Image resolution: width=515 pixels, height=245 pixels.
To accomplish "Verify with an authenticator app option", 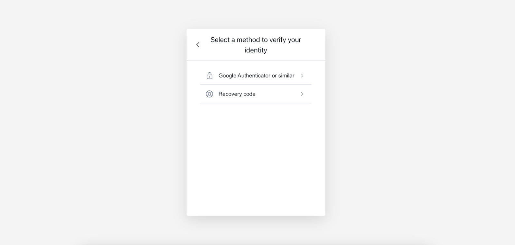I will [256, 76].
